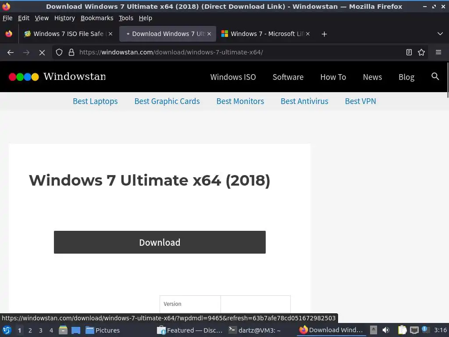Open Blog nav link
Viewport: 449px width, 337px height.
tap(406, 77)
